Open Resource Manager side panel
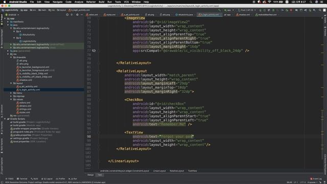The height and width of the screenshot is (184, 327). (2, 39)
